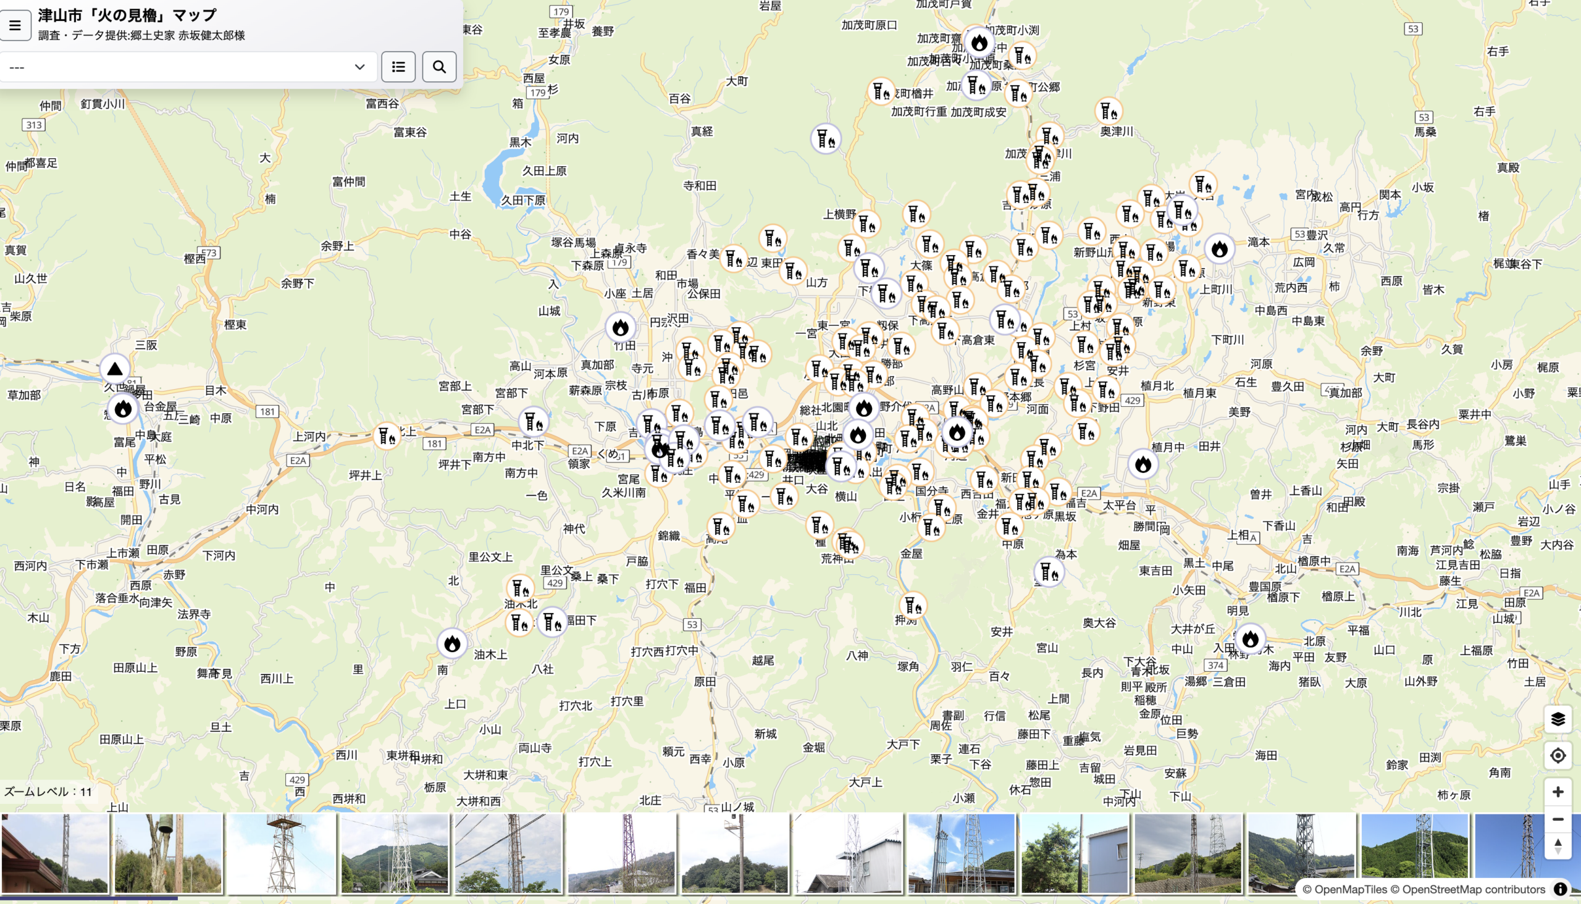Reset map bearing with compass button
Image resolution: width=1581 pixels, height=904 pixels.
1558,845
